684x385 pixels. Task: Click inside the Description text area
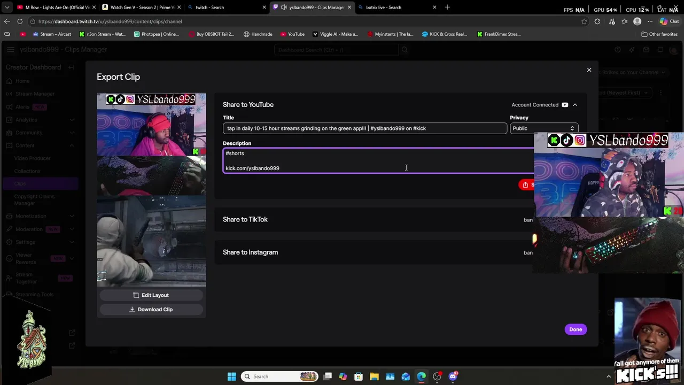click(x=378, y=160)
